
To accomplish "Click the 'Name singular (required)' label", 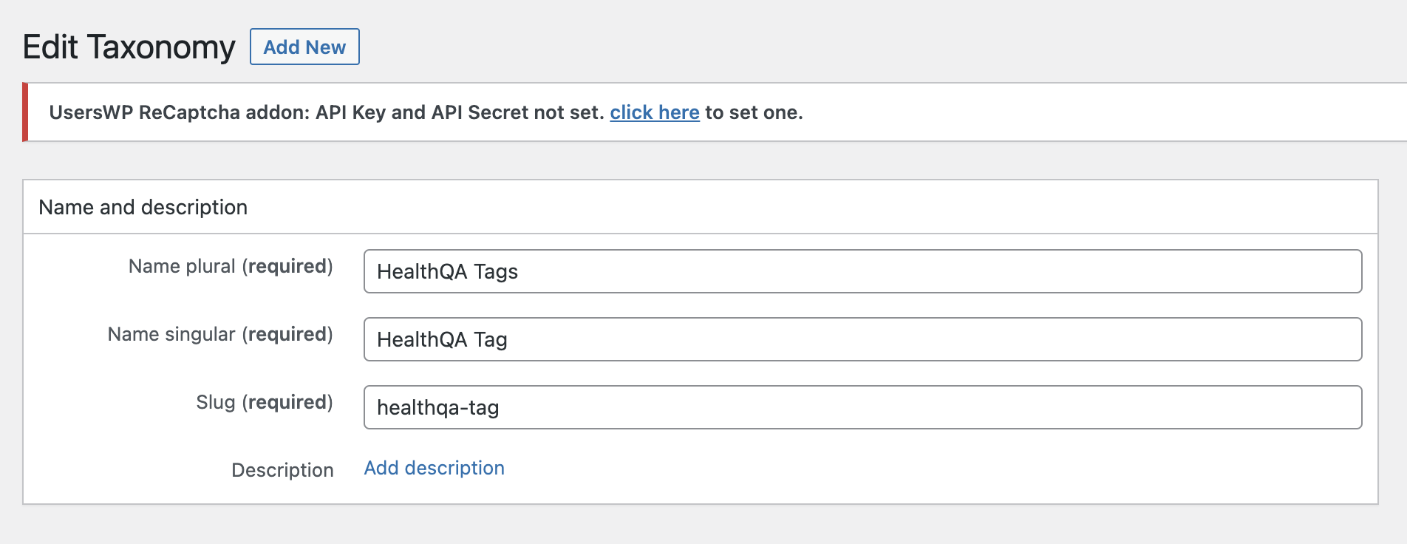I will click(220, 334).
